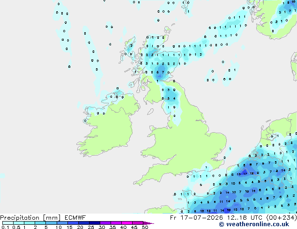297x229 pixels.
Task: Click the '35' legend scale label
Action: pos(112,227)
